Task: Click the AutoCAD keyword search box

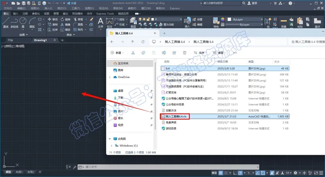Action: [222, 3]
